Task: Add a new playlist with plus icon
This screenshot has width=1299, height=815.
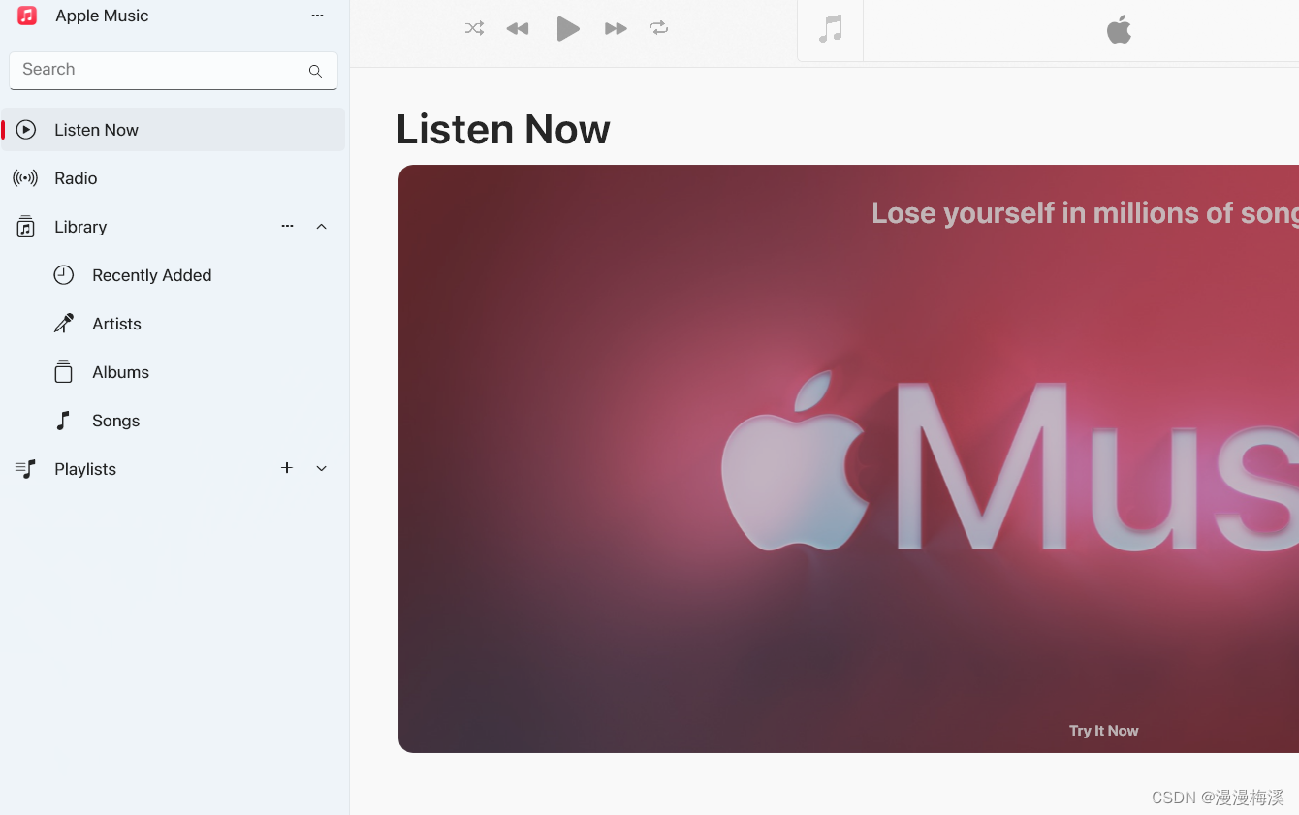Action: [287, 468]
